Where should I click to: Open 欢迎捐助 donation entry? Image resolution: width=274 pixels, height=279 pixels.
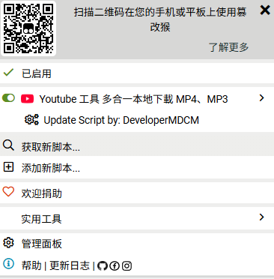(x=137, y=193)
